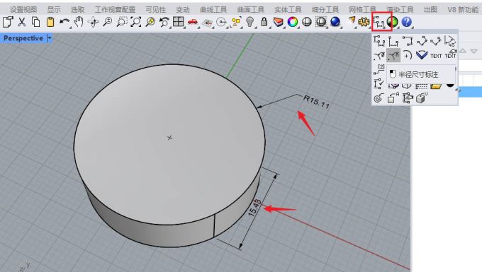Image resolution: width=482 pixels, height=272 pixels.
Task: Select the Rotated dimension tool in flyout
Action: point(436,41)
